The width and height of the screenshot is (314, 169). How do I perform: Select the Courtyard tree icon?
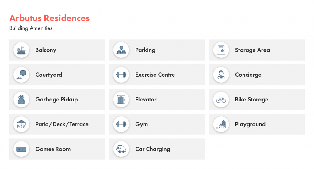21,75
